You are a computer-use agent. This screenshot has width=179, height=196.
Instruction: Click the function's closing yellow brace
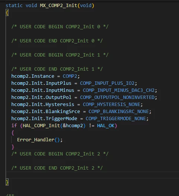coord(7,182)
